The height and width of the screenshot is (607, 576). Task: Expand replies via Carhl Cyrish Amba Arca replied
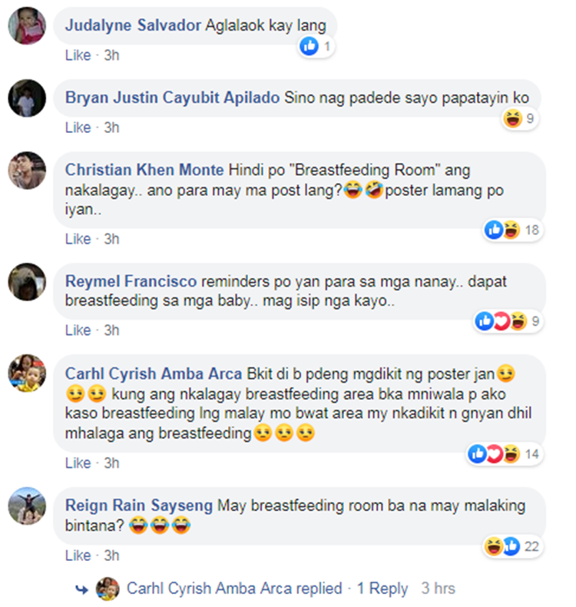(234, 589)
